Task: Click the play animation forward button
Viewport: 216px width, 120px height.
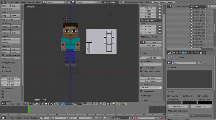Action: (105, 118)
